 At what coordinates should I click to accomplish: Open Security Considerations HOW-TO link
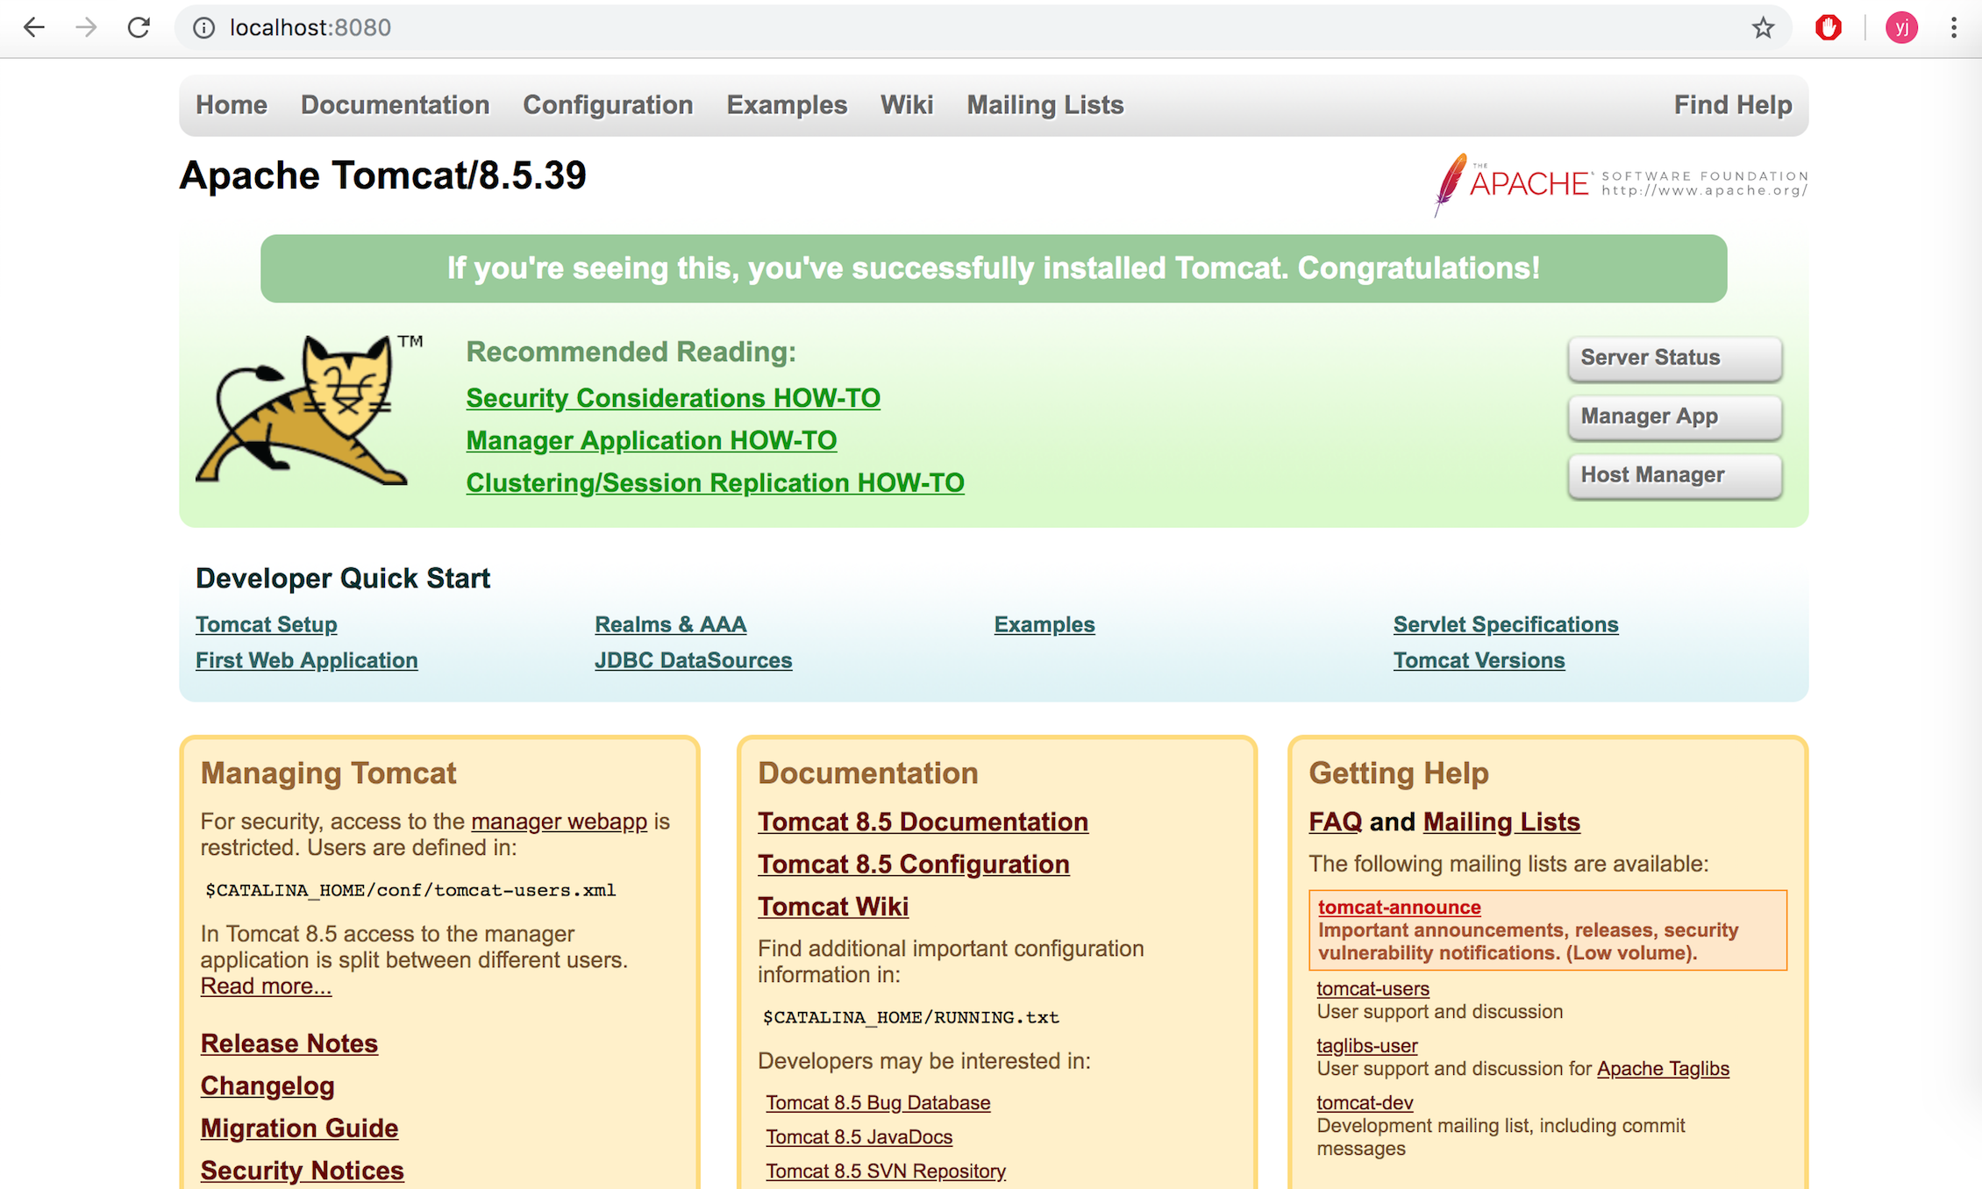coord(673,398)
